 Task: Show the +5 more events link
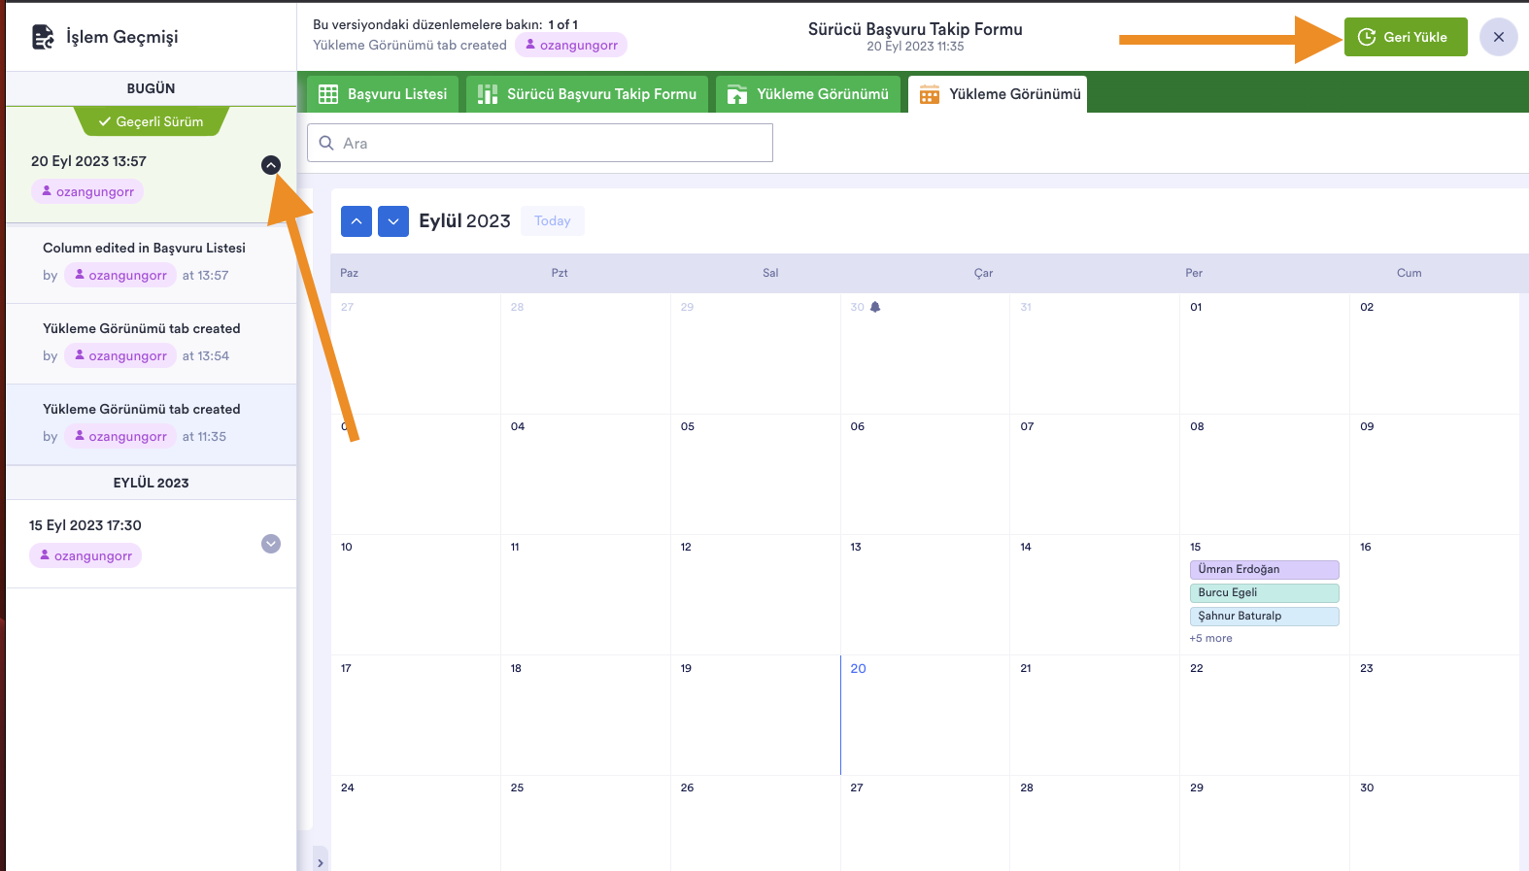(1210, 639)
